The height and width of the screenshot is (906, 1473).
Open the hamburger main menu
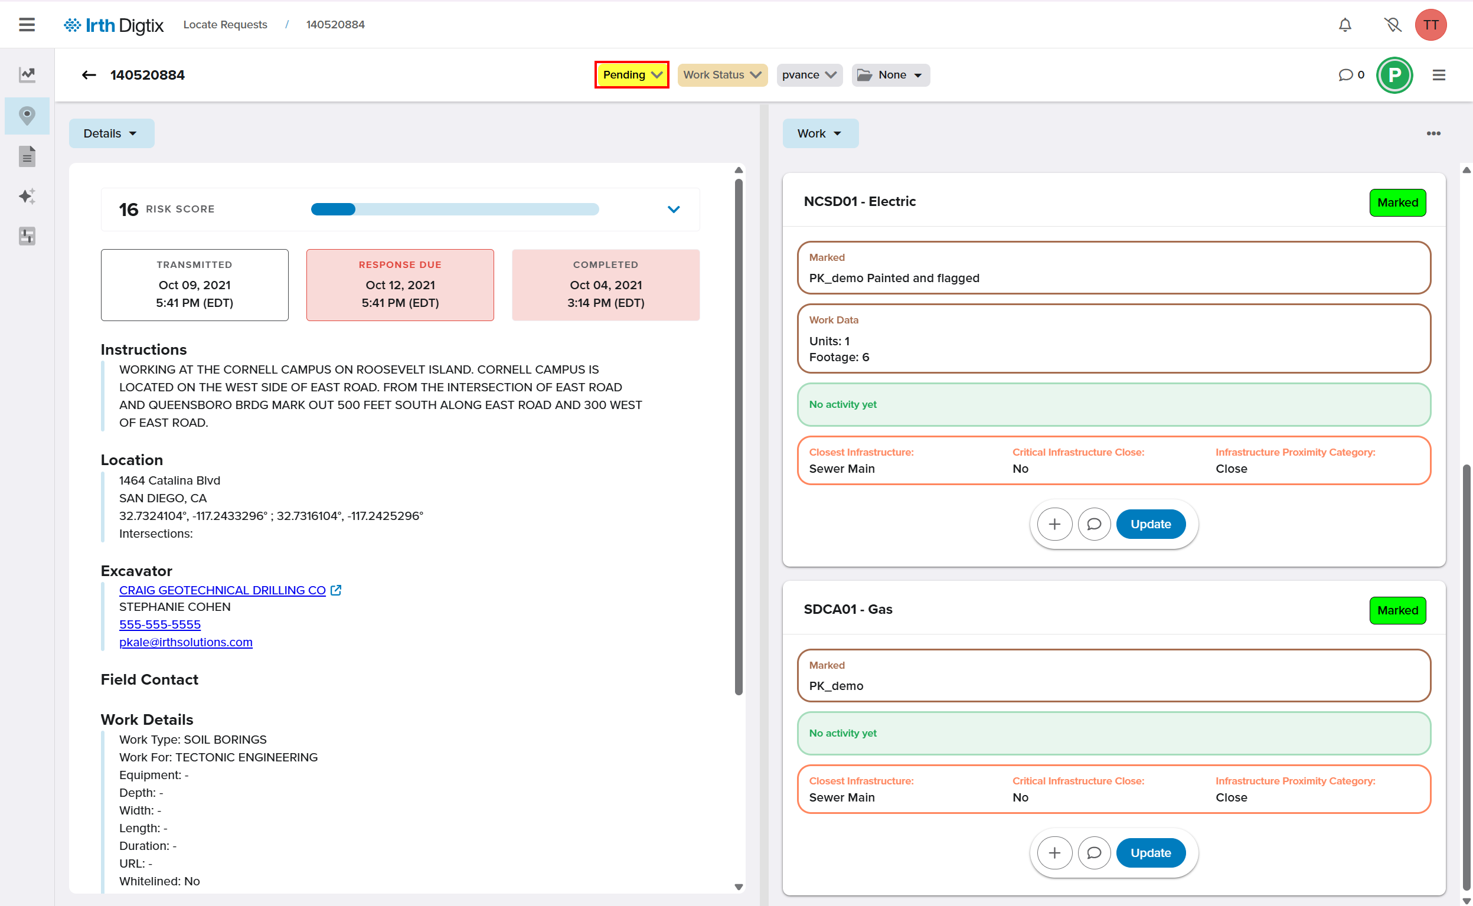(x=27, y=25)
